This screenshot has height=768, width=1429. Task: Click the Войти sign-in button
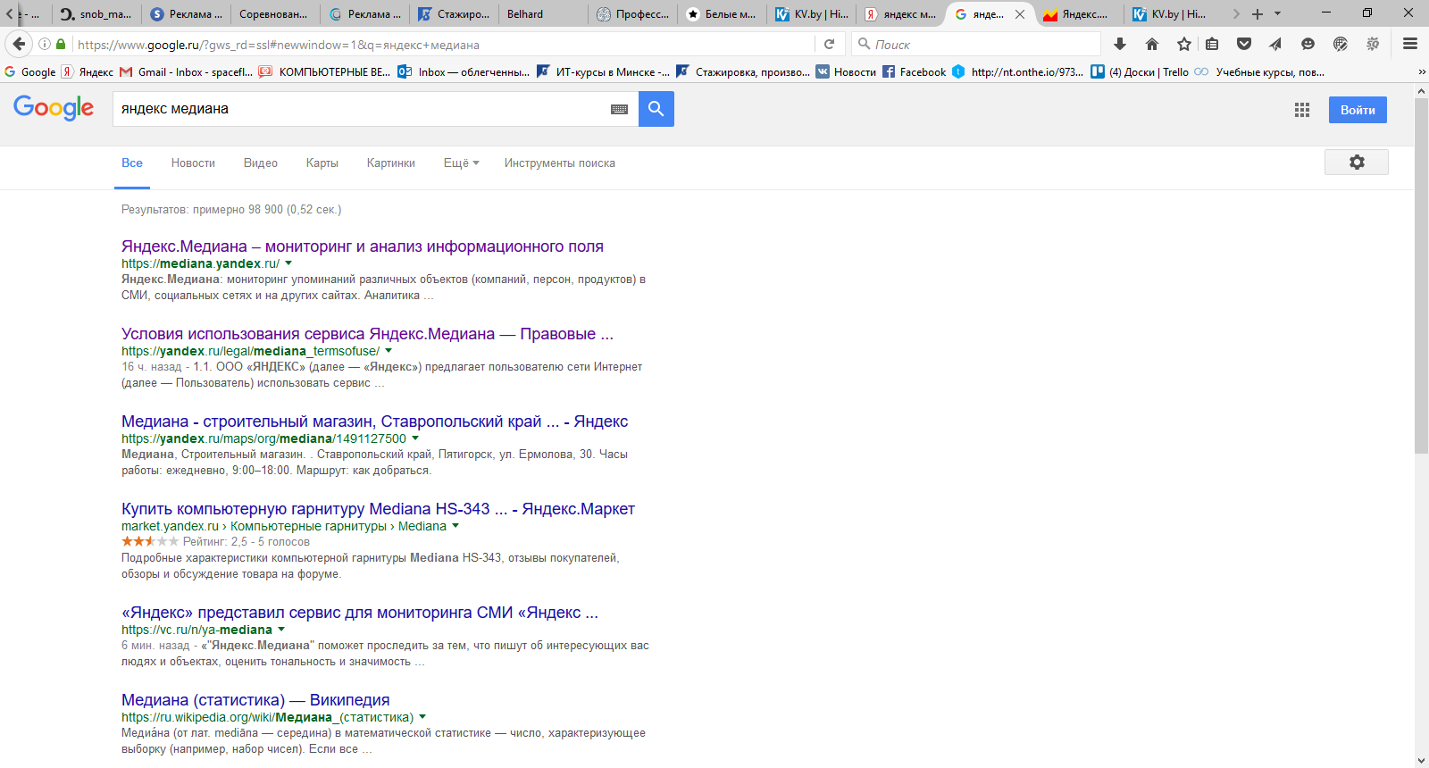pos(1358,110)
